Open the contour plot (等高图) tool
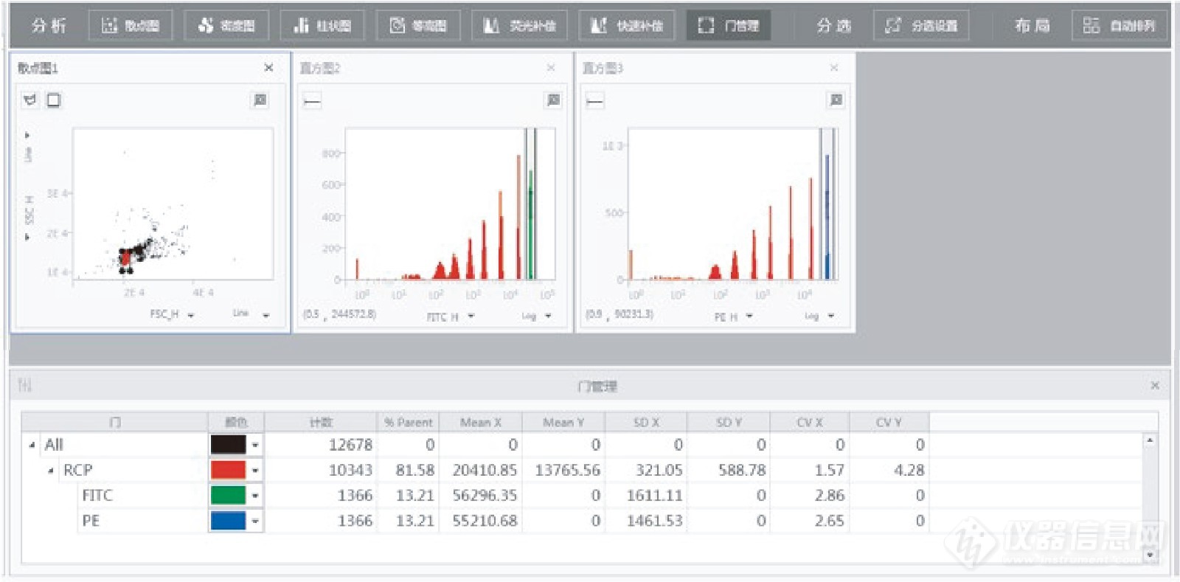This screenshot has width=1180, height=582. (418, 26)
